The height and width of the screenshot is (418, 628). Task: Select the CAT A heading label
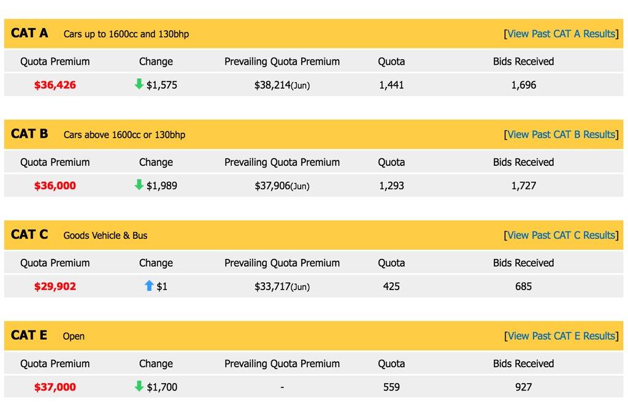[29, 33]
